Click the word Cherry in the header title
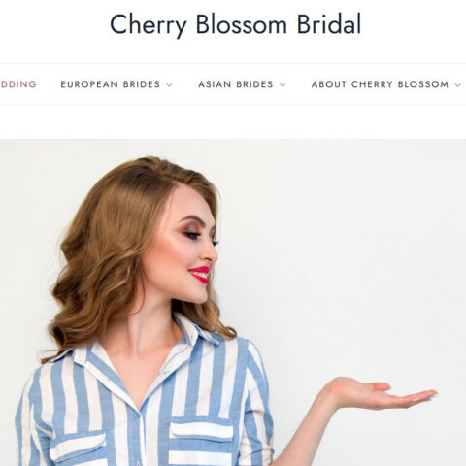466x466 pixels. (x=149, y=25)
